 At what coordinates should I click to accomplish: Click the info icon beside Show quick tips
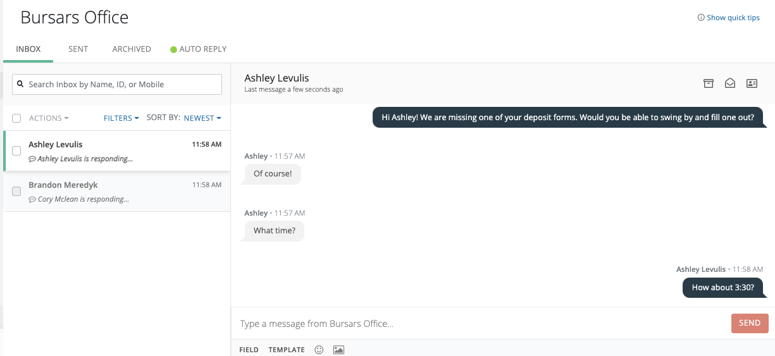[701, 18]
